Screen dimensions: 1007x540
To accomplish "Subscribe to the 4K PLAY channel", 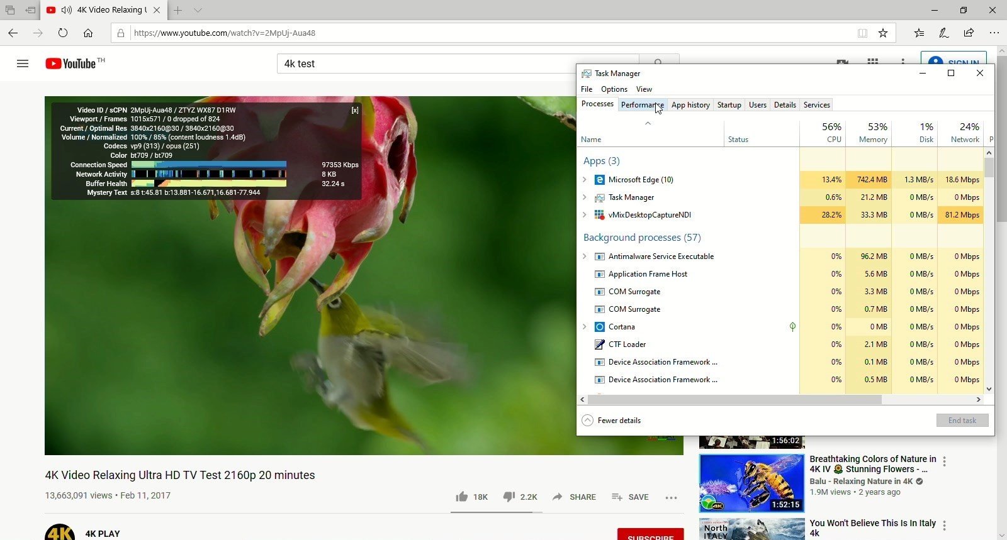I will click(x=650, y=534).
